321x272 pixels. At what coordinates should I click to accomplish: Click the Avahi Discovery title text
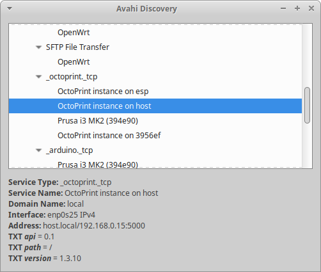point(146,9)
